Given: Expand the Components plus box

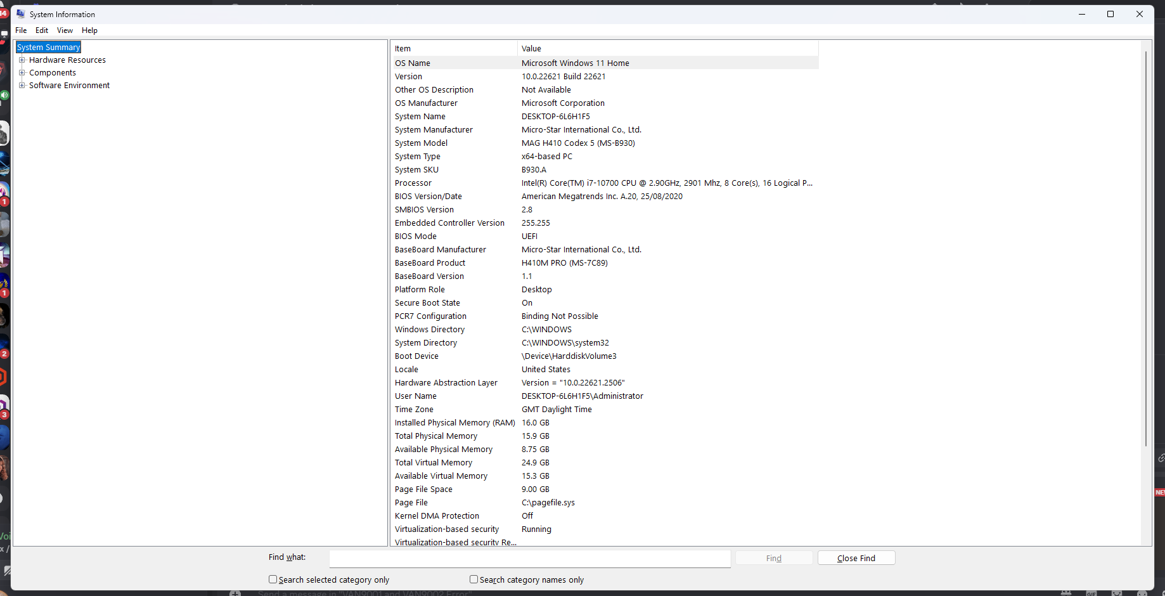Looking at the screenshot, I should tap(22, 73).
